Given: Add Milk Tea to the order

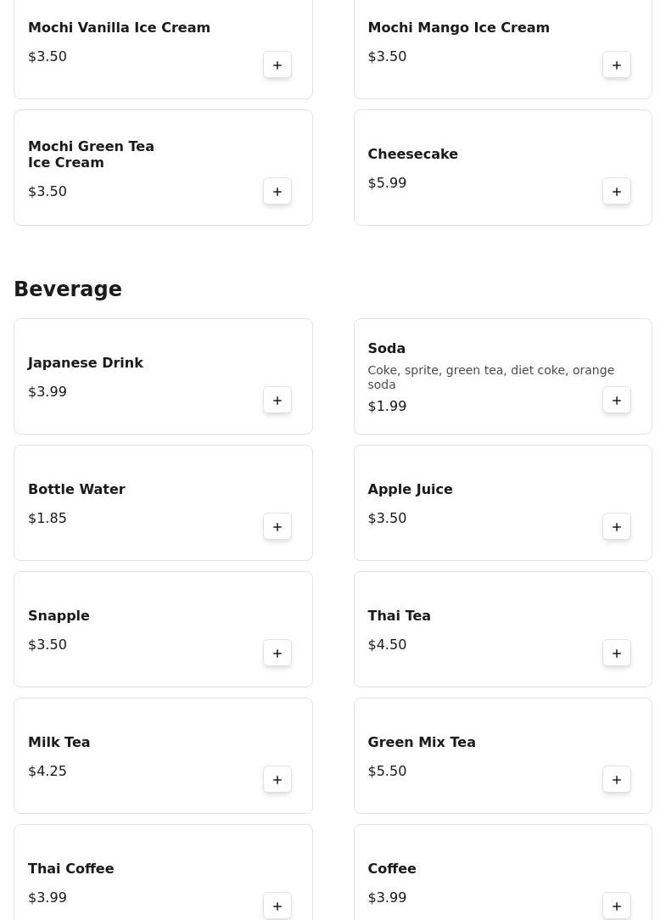Looking at the screenshot, I should [277, 780].
